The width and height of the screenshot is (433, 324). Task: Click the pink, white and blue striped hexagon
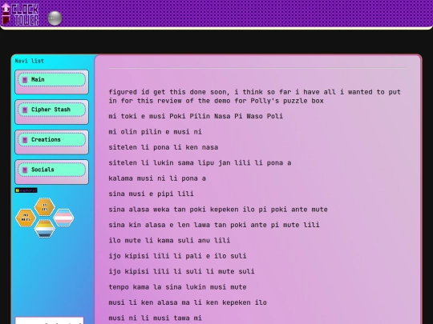63,218
